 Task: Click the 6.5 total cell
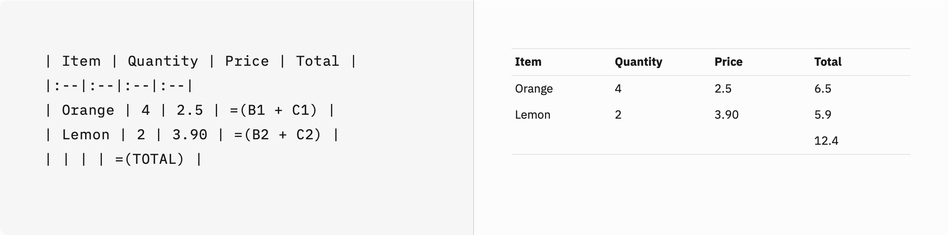coord(823,89)
